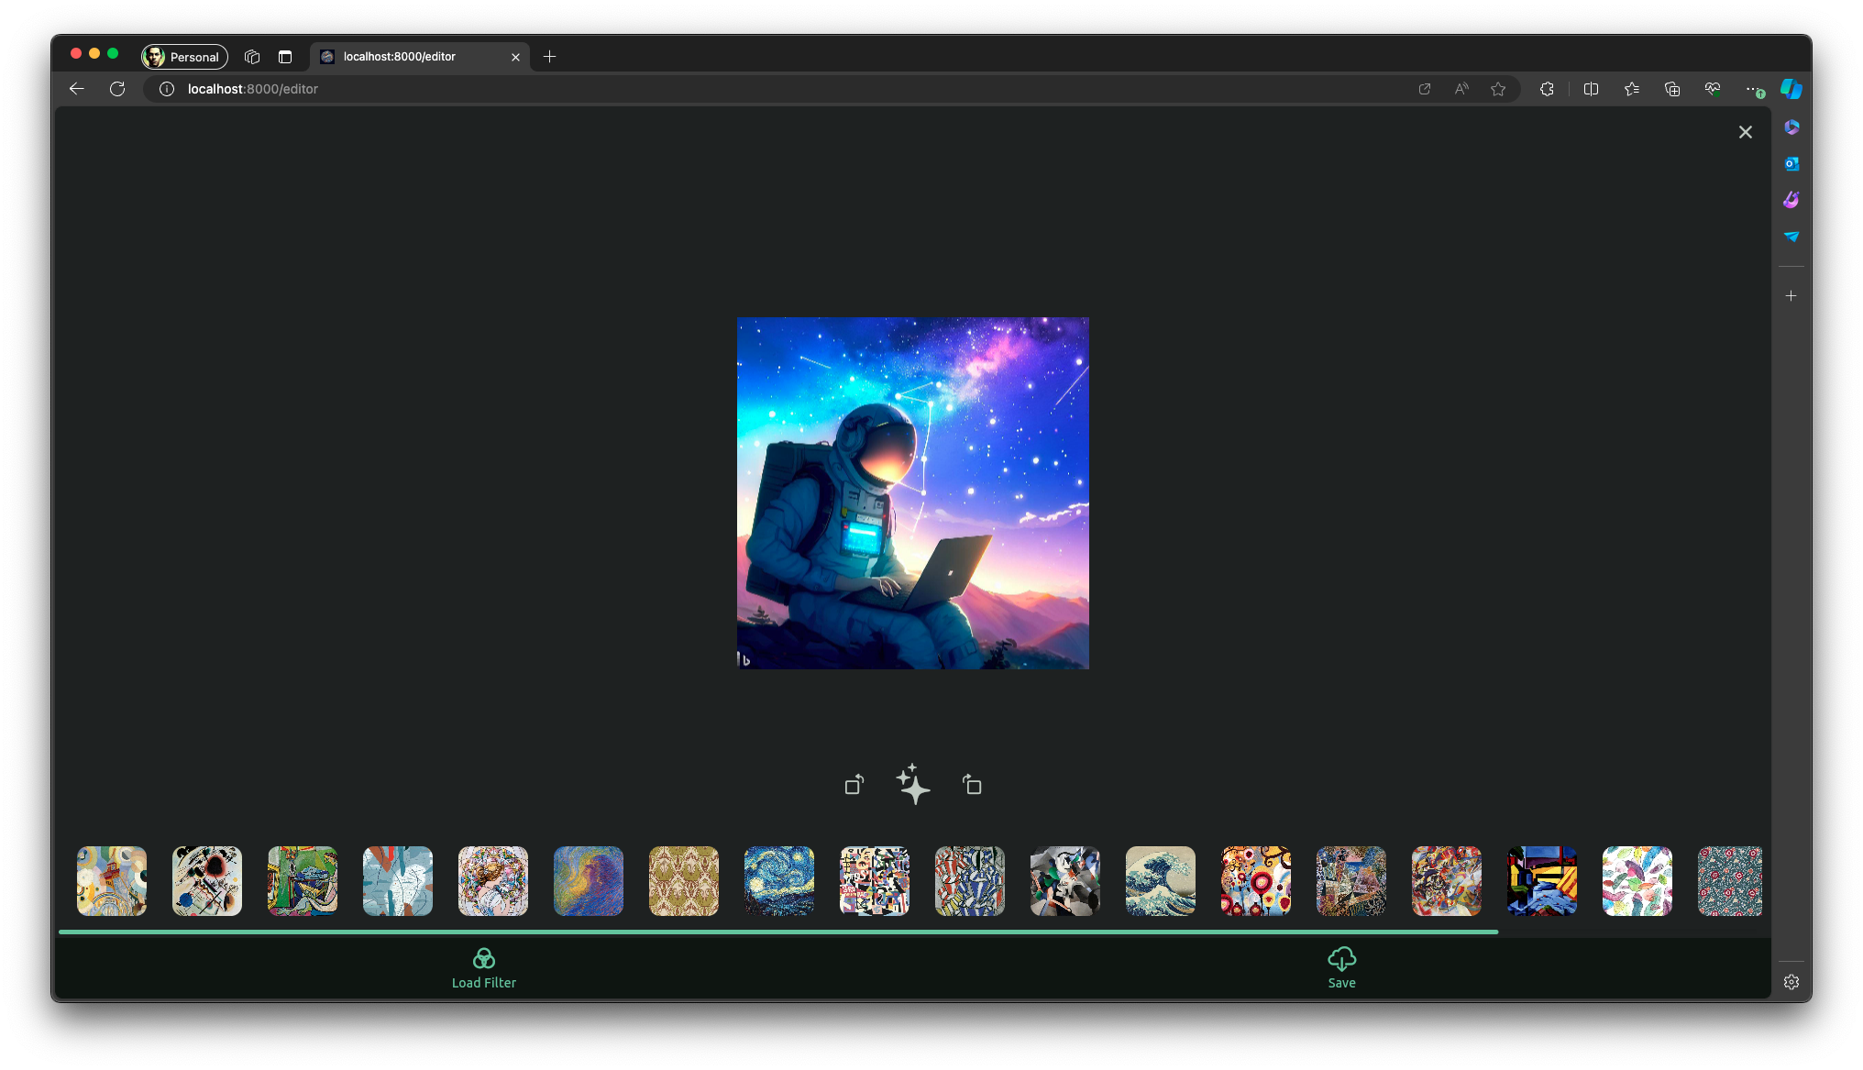This screenshot has height=1070, width=1863.
Task: Choose the colorful feathers style thumbnail
Action: [x=1637, y=881]
